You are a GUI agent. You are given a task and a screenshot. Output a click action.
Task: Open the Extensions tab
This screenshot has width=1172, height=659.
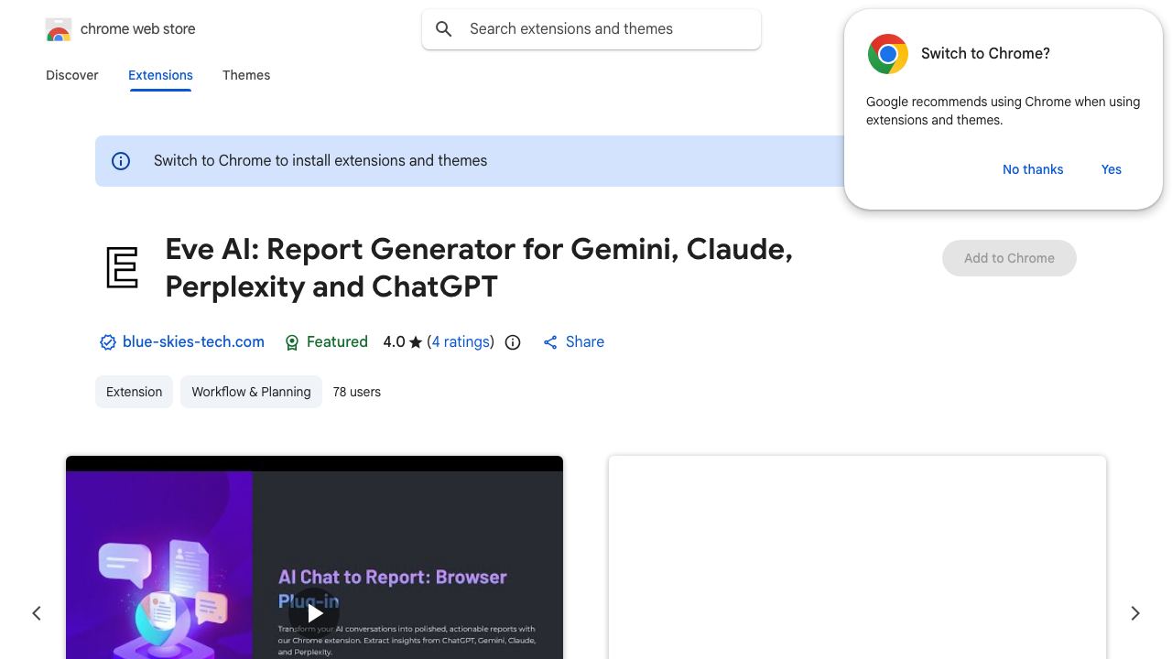[x=160, y=75]
